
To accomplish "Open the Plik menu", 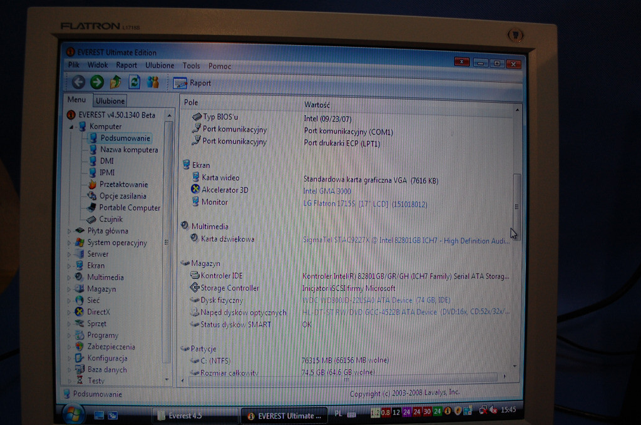I will point(74,64).
